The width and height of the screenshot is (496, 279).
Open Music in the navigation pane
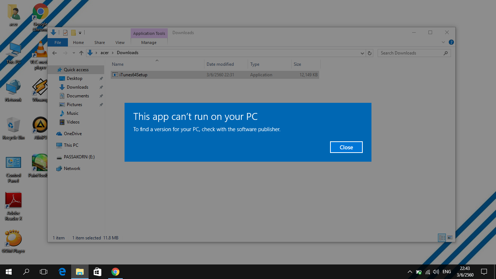[x=73, y=113]
